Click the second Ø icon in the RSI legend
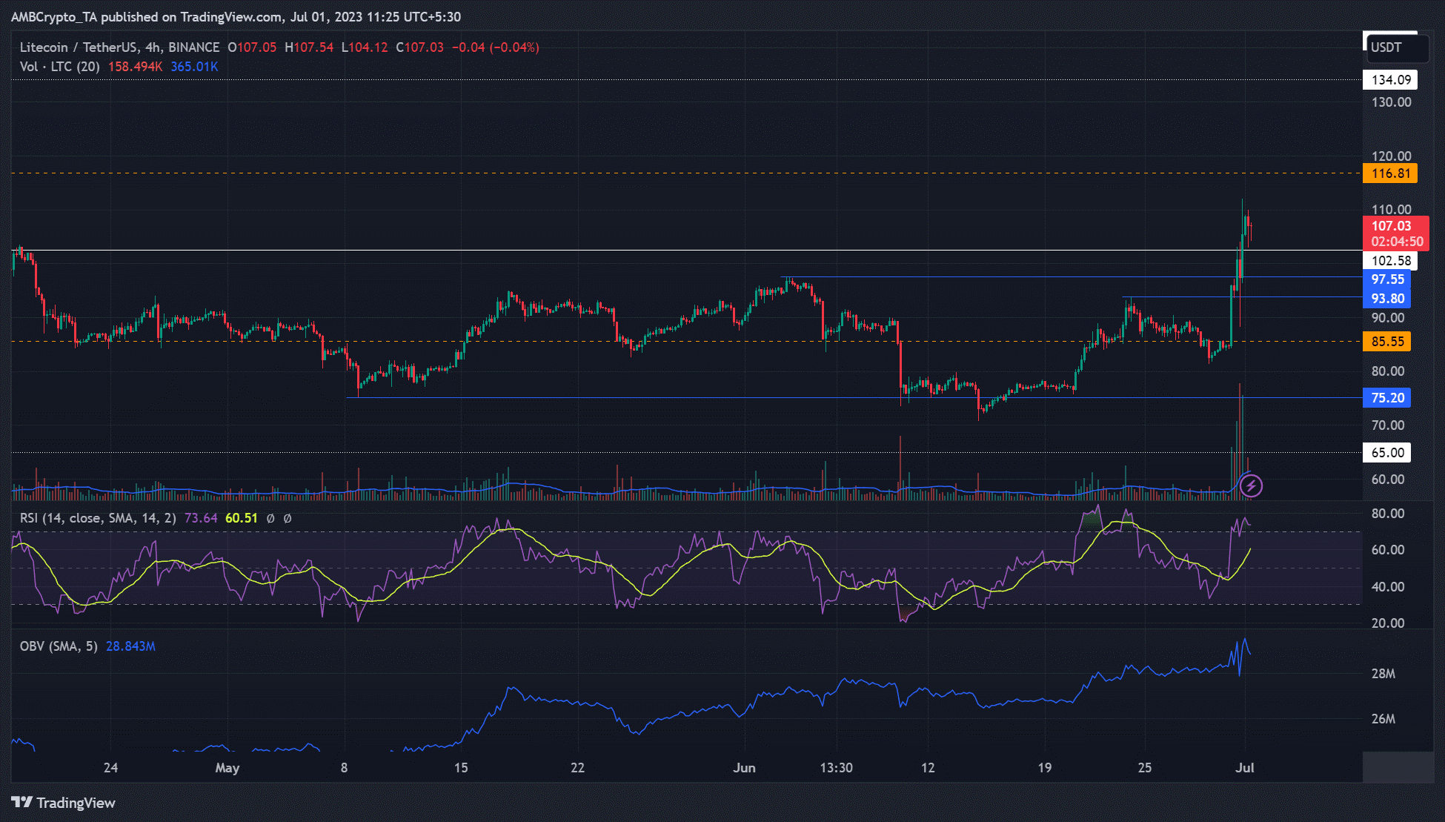 point(288,519)
